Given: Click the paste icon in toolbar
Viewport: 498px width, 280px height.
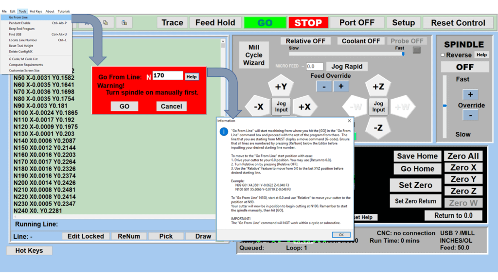Looking at the screenshot, I should pos(124,22).
